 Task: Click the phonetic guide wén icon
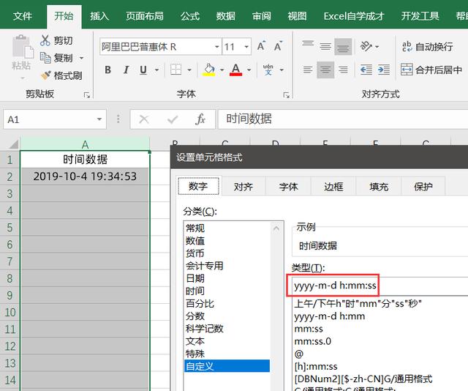click(x=268, y=70)
